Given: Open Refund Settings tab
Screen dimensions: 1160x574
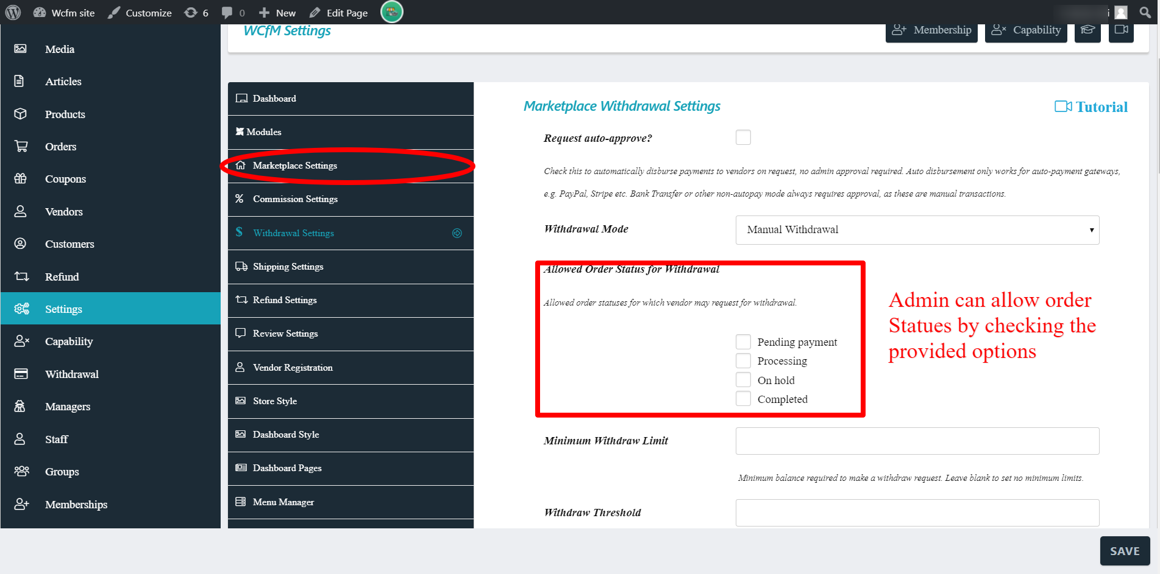Looking at the screenshot, I should [350, 300].
